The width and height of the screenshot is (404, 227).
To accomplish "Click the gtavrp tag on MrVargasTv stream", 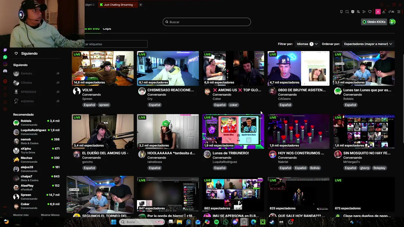I will [x=365, y=168].
